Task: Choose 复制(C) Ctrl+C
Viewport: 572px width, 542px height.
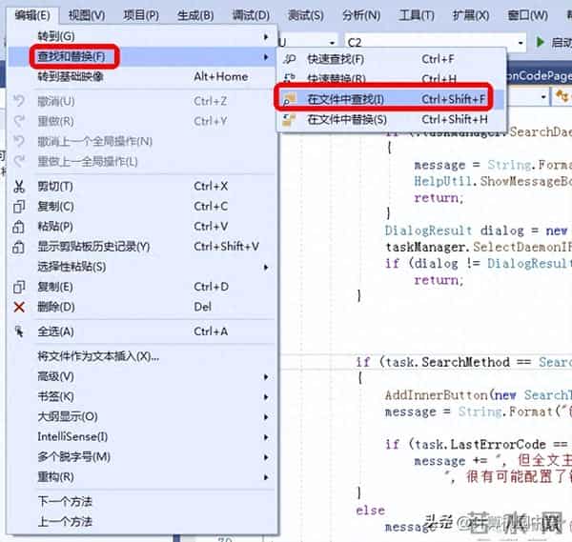Action: pos(142,207)
